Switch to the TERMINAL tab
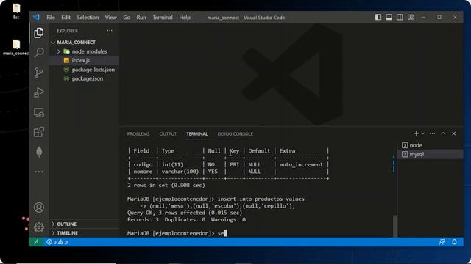Screen dimensions: 471x264 pos(197,133)
